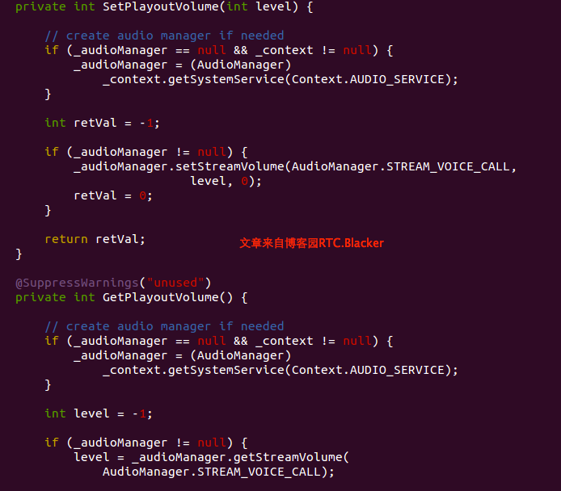Click the return retVal statement
The height and width of the screenshot is (491, 561).
point(95,239)
